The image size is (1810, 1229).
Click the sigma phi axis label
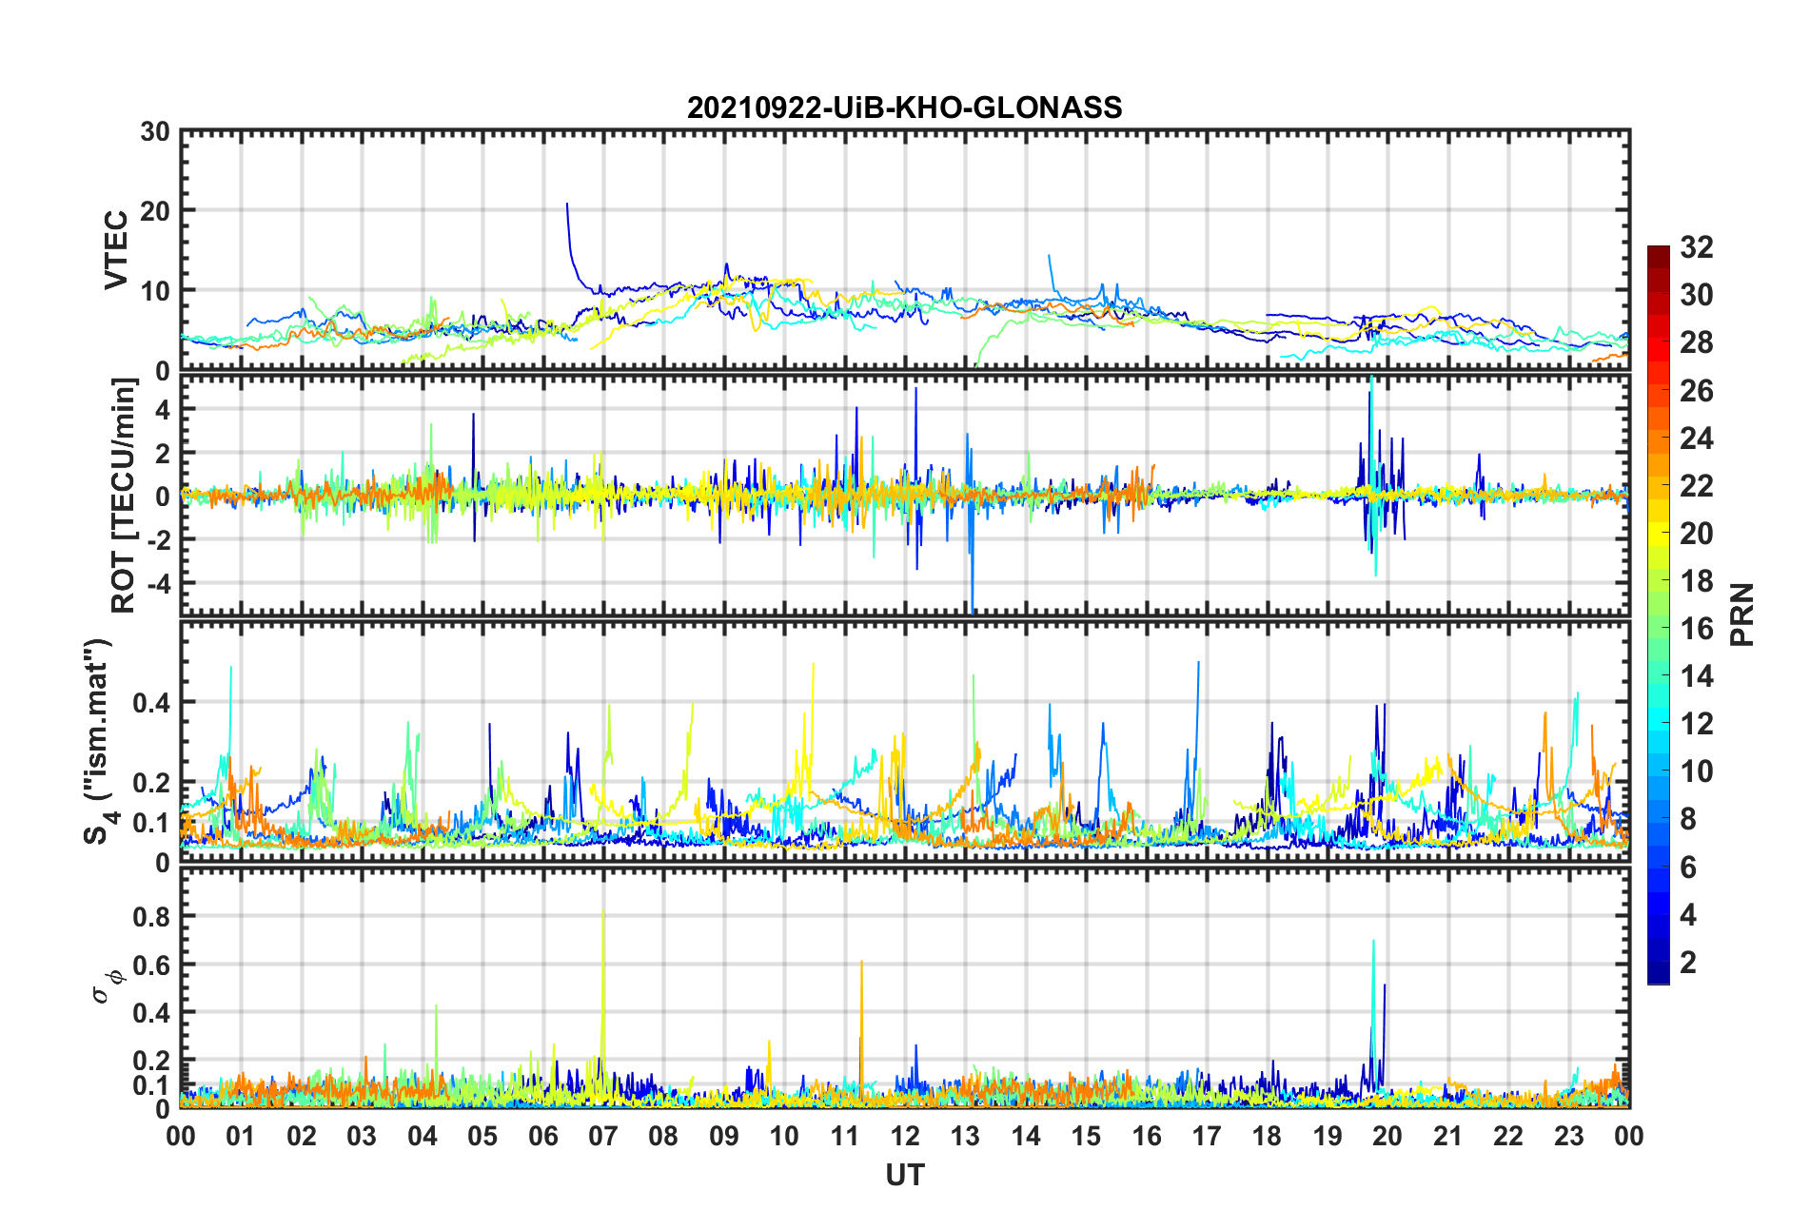[107, 985]
